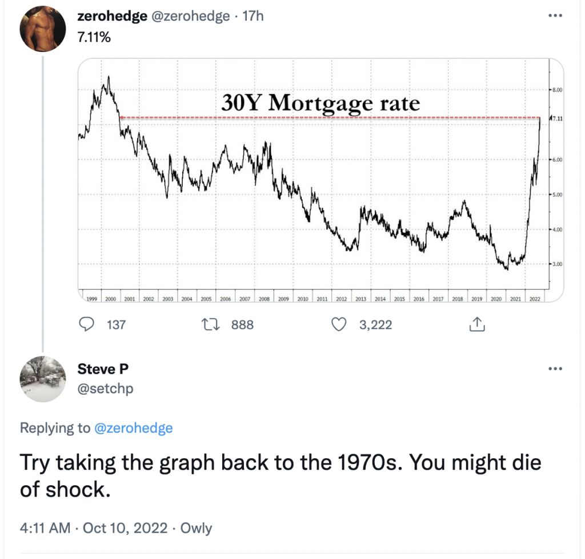Open the 17h timestamp link
585x559 pixels.
point(253,16)
